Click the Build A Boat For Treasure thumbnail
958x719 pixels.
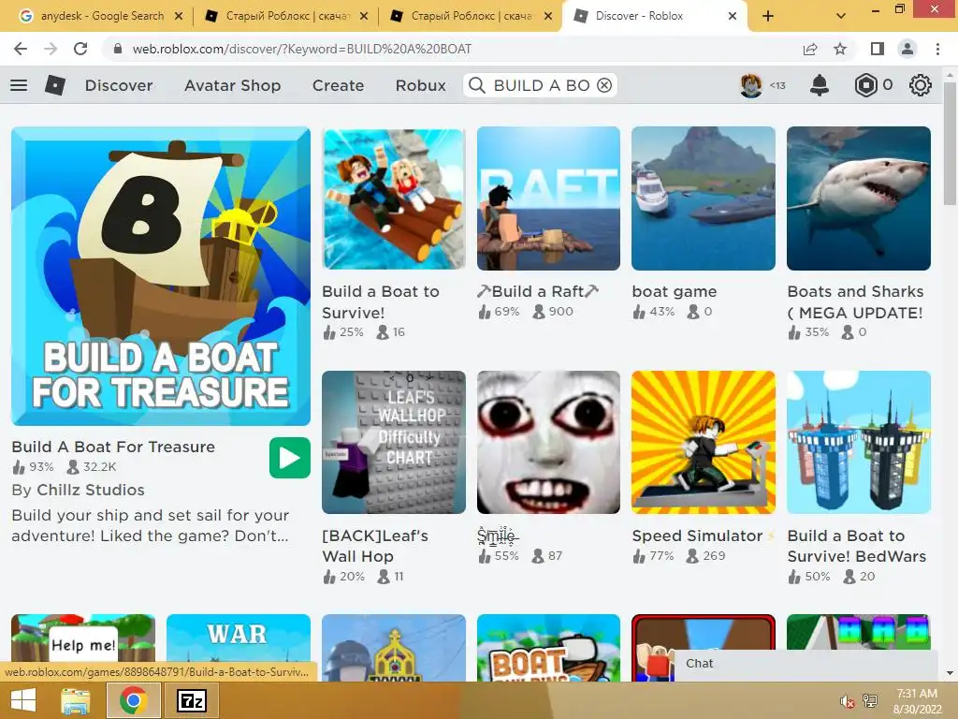(161, 276)
